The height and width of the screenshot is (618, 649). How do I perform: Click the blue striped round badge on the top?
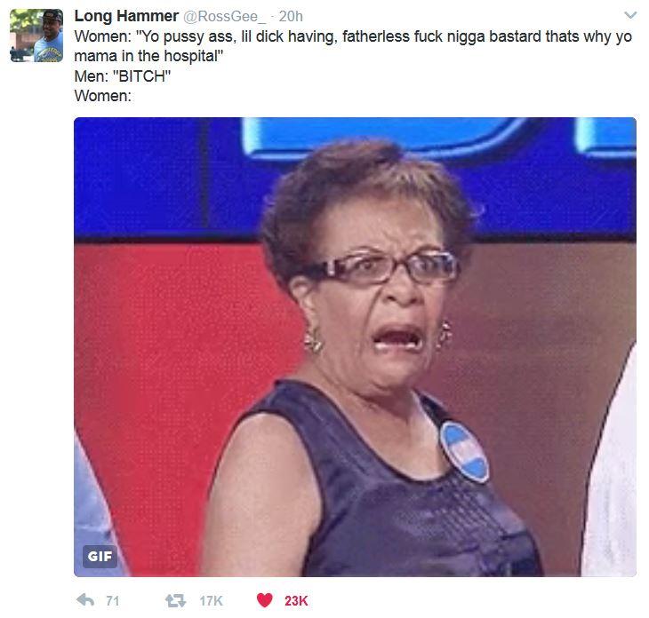[x=464, y=451]
